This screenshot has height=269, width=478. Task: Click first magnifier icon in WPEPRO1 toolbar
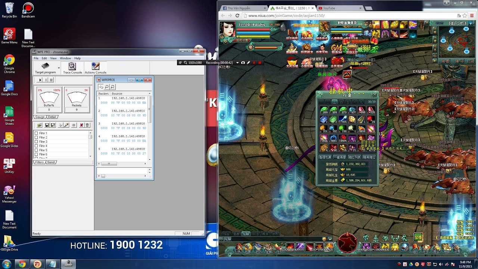pyautogui.click(x=107, y=87)
